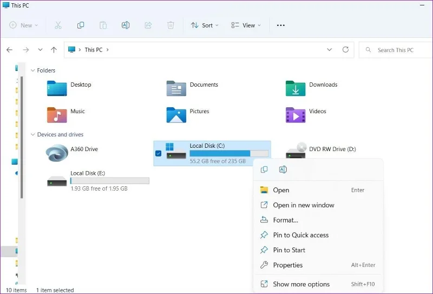
Task: Open the See more three-dots menu
Action: coord(281,25)
